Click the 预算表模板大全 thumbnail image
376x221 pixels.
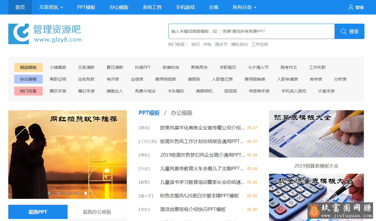(x=316, y=134)
